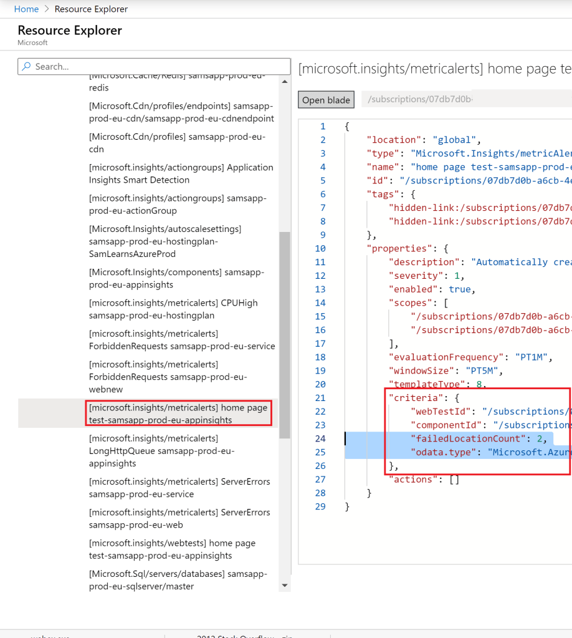
Task: Select the Sql servers databases master resource
Action: pyautogui.click(x=178, y=580)
